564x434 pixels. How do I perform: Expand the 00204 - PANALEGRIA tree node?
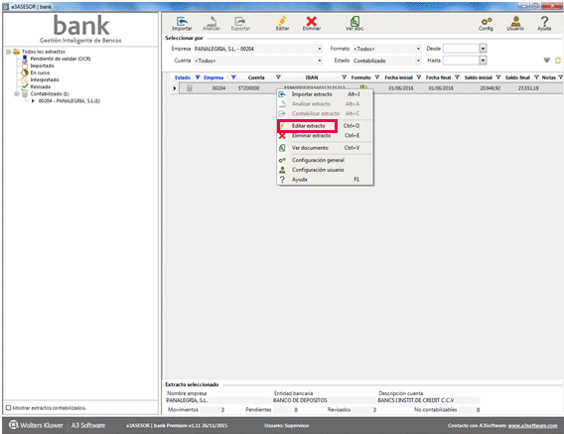coord(33,101)
